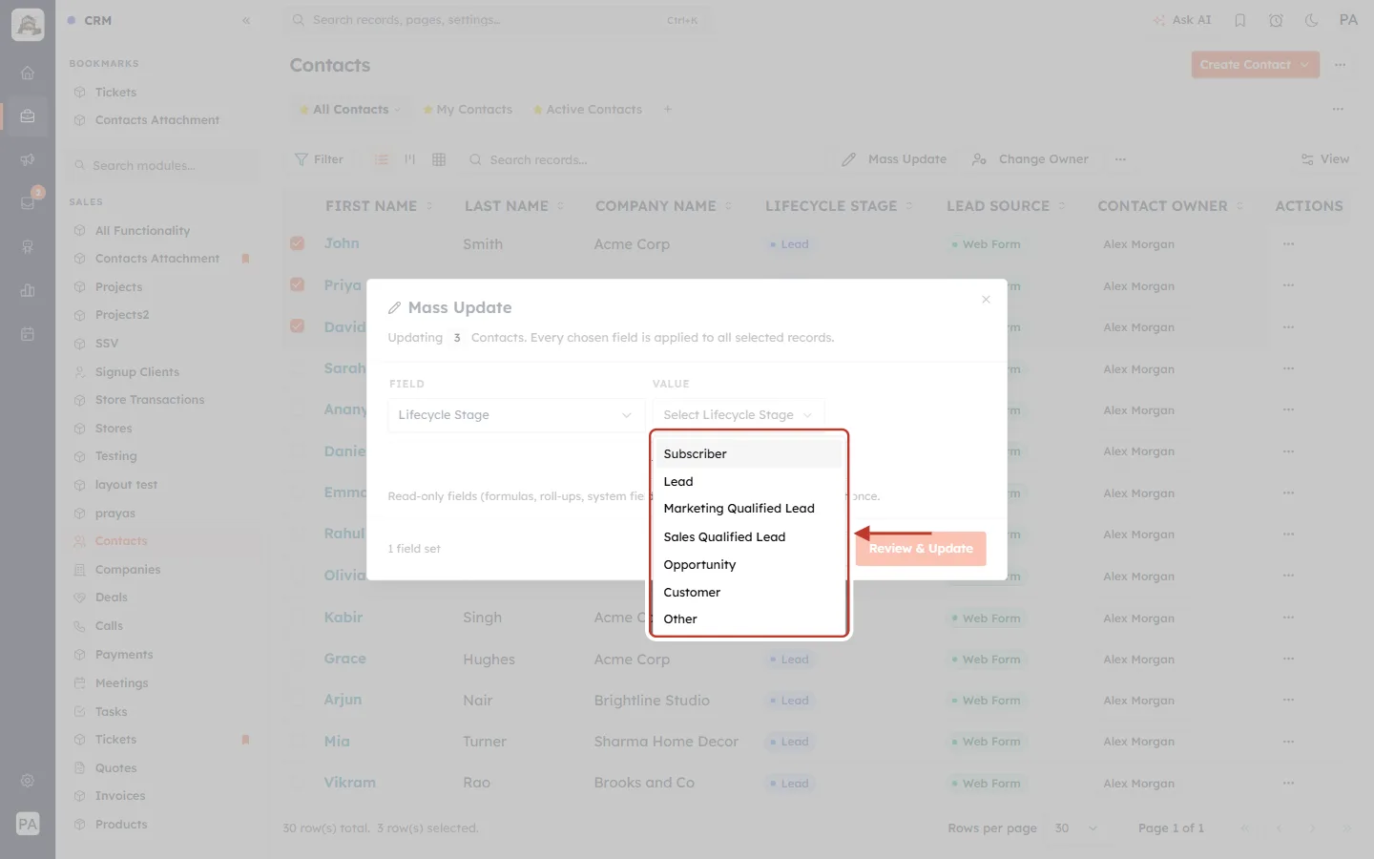Collapse the CRM sidebar
The image size is (1374, 859).
click(246, 20)
